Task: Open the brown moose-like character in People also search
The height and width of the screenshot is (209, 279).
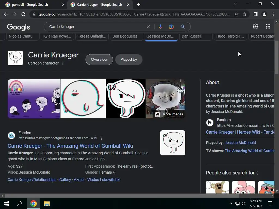Action: (x=217, y=187)
